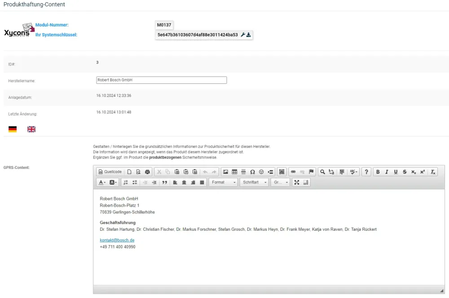Maximize the editor with expand icon
449x298 pixels.
(297, 182)
